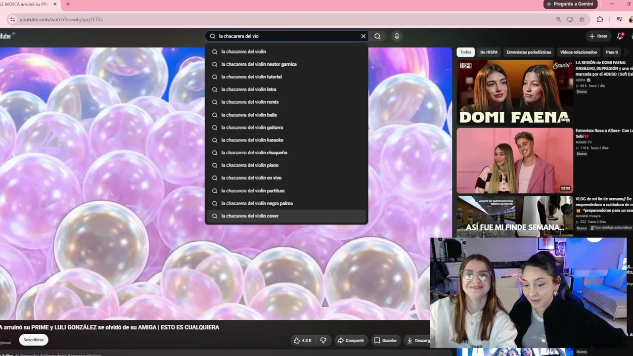Visit the HISPA channel link
The width and height of the screenshot is (633, 356).
(580, 80)
